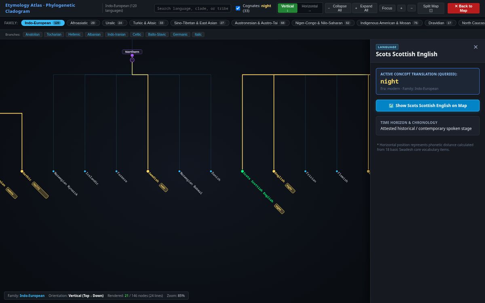The height and width of the screenshot is (303, 485).
Task: Show Scots Scottish English on Map
Action: (x=428, y=105)
